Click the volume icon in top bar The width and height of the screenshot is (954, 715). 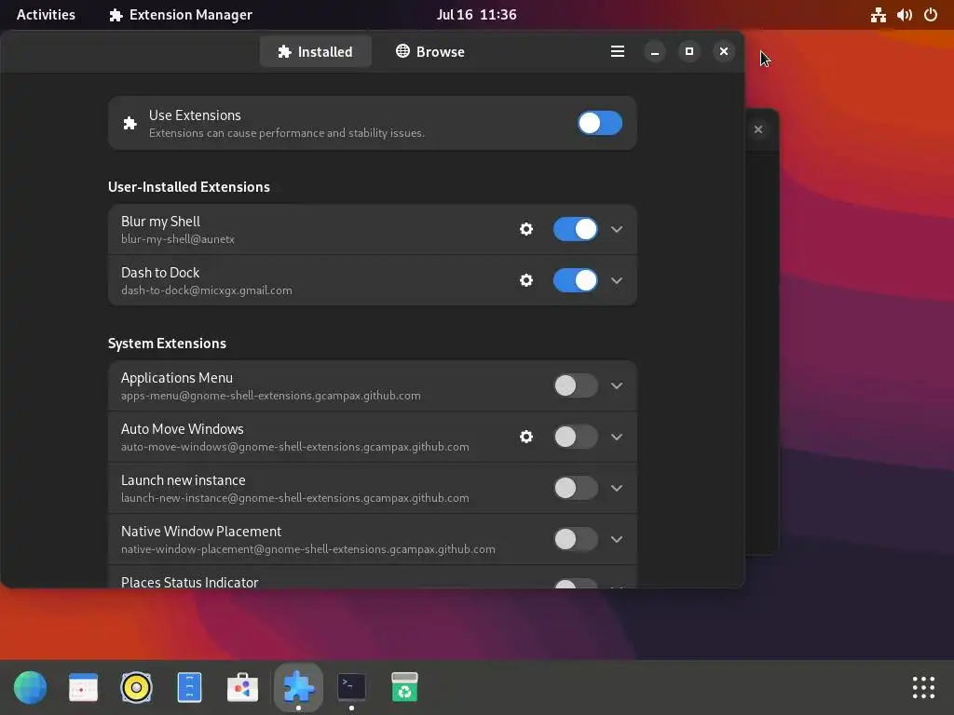(x=904, y=15)
